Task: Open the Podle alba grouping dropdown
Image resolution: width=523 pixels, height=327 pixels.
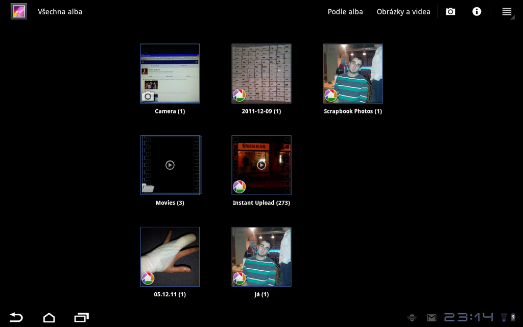Action: tap(345, 11)
